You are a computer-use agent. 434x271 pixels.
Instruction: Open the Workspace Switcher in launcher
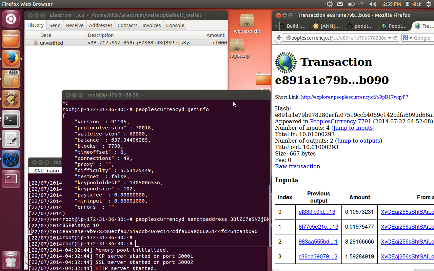(11, 179)
